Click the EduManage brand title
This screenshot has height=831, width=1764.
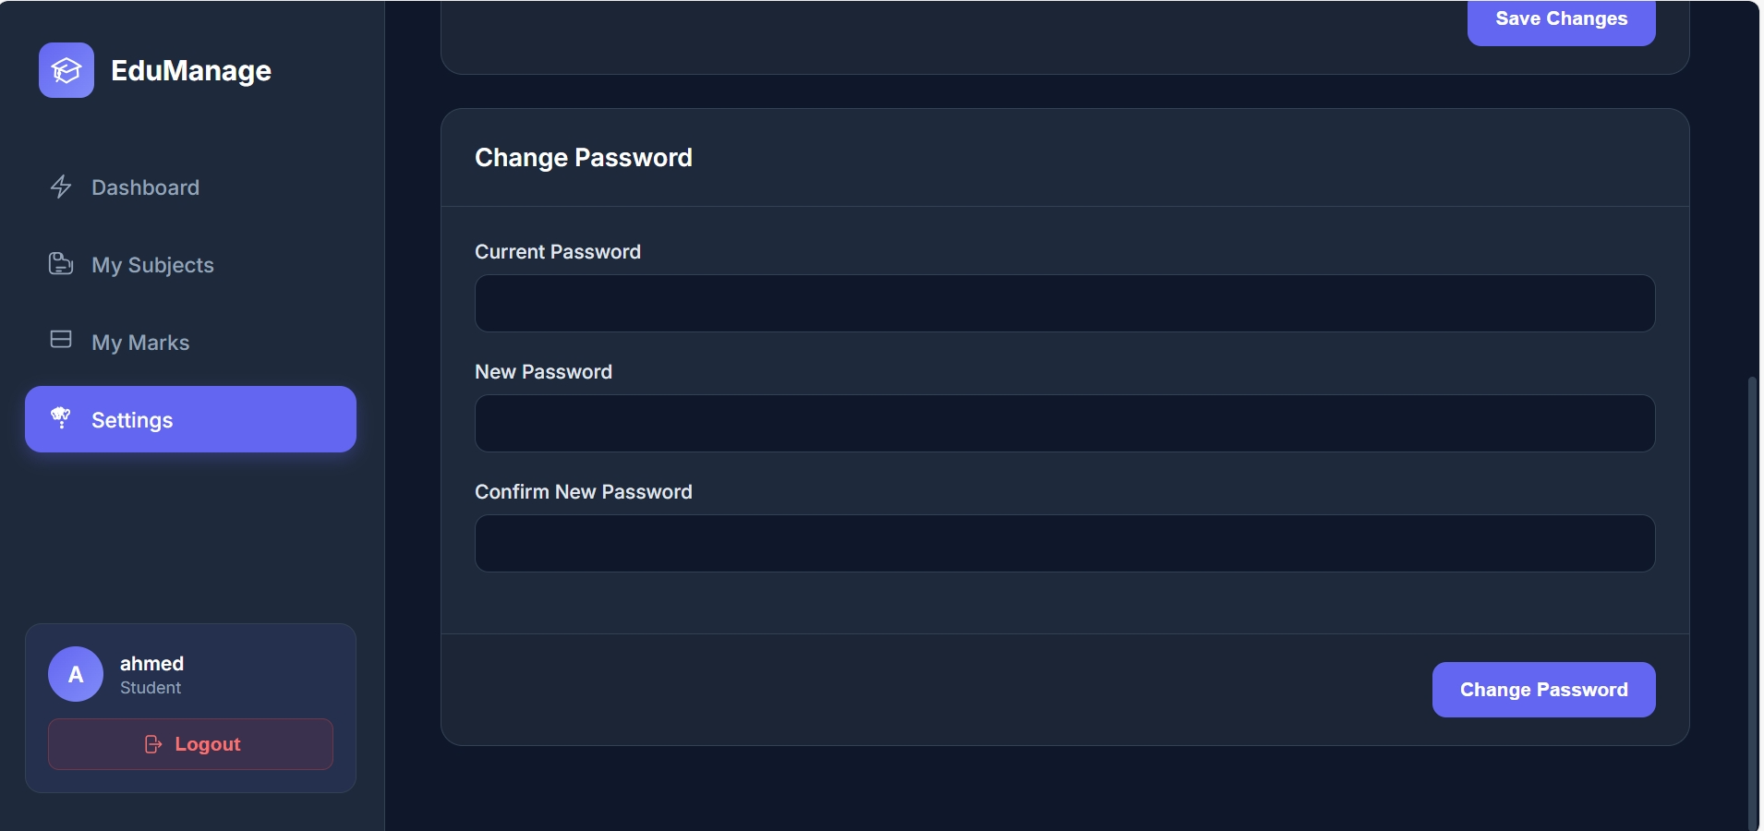click(191, 71)
